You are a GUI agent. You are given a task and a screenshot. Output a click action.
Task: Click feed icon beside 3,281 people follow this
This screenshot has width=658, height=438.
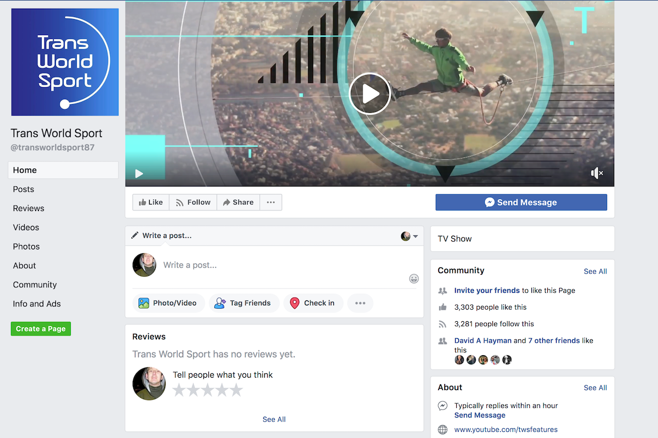(443, 324)
